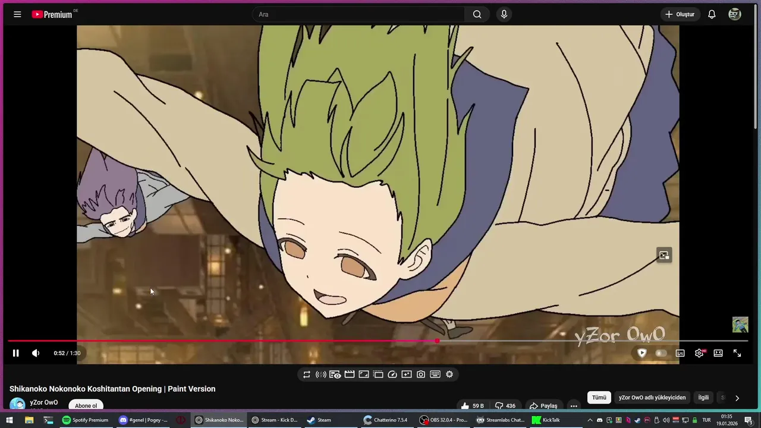Start voice search with microphone icon
The image size is (761, 428).
[x=504, y=14]
